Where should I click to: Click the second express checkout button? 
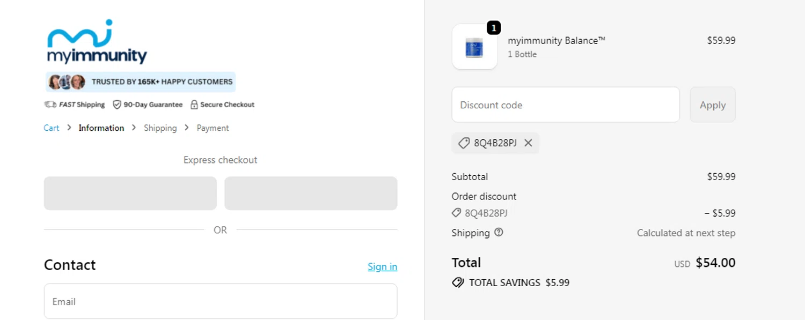click(311, 194)
